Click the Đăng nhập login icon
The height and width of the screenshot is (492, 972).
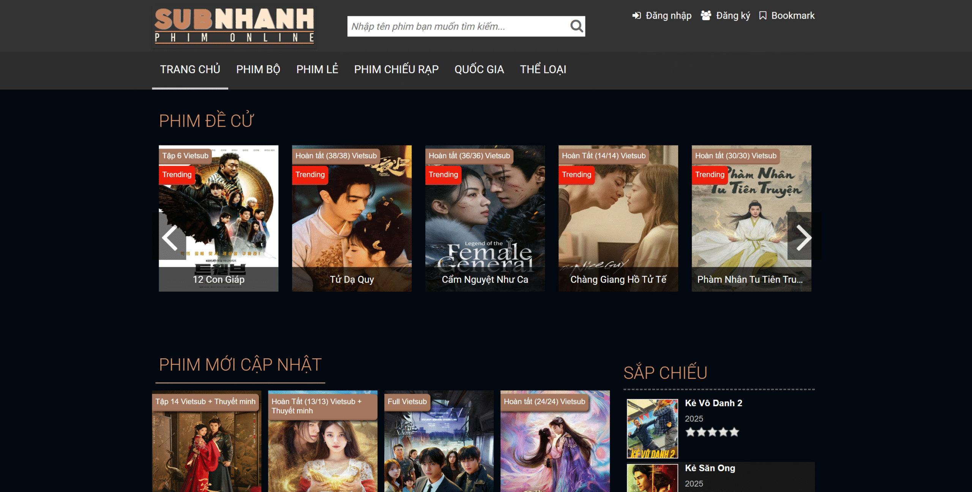click(x=636, y=16)
